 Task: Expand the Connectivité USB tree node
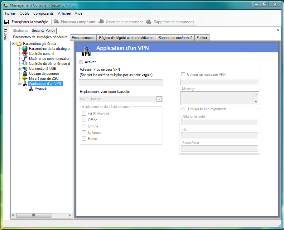point(20,69)
